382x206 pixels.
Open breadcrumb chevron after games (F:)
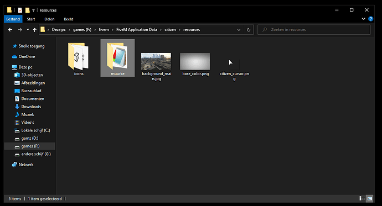point(95,30)
